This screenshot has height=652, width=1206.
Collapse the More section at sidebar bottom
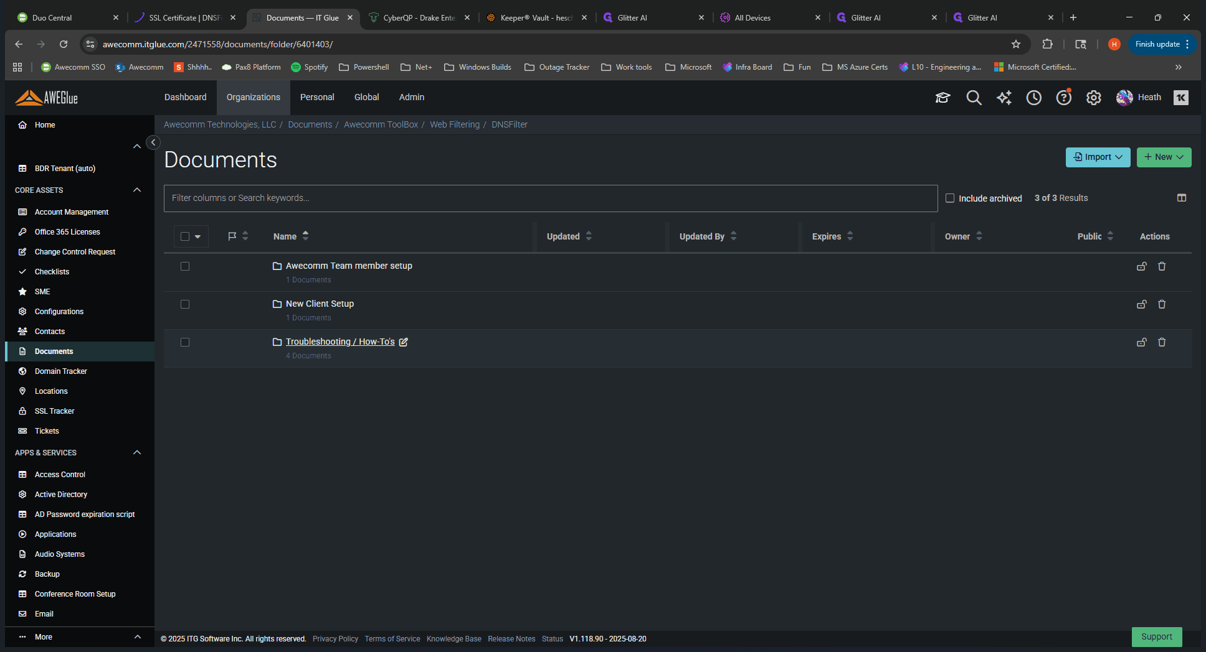tap(138, 636)
